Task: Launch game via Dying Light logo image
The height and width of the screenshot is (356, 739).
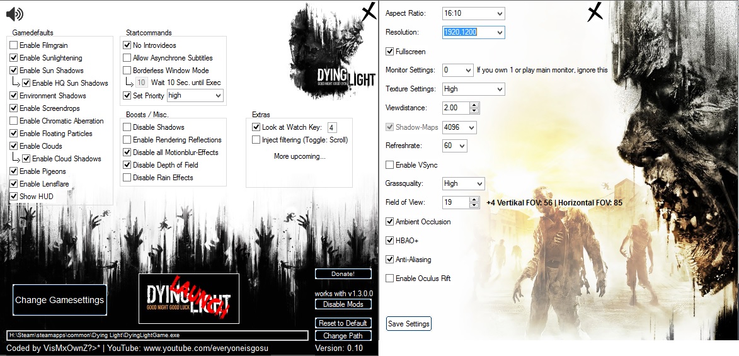Action: click(x=189, y=299)
